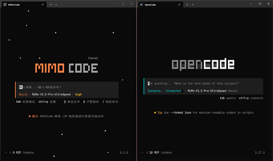This screenshot has height=161, width=273.
Task: Click the 'Hansiy' text beside model name
Action: click(x=233, y=91)
